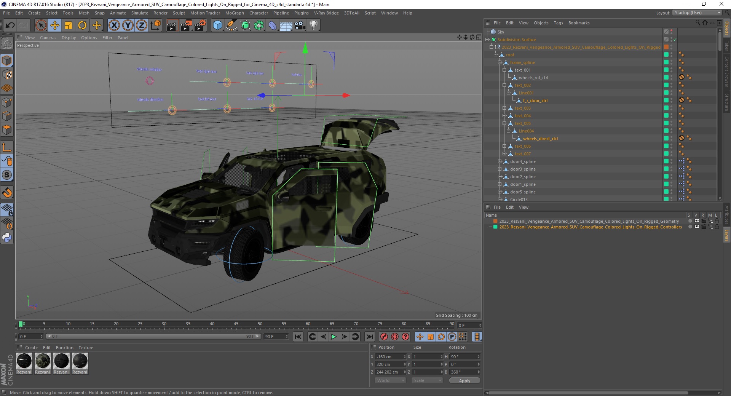Open the deformer Bend icon

pyautogui.click(x=273, y=26)
